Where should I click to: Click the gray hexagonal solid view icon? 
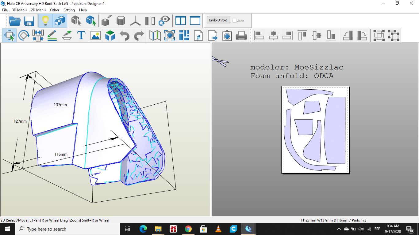(x=121, y=21)
